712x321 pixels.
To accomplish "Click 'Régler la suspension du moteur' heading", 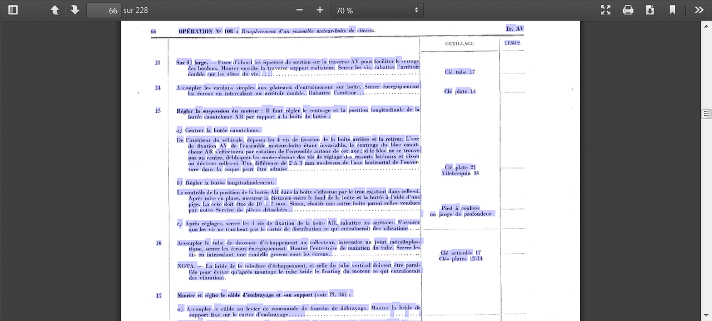I will point(217,111).
